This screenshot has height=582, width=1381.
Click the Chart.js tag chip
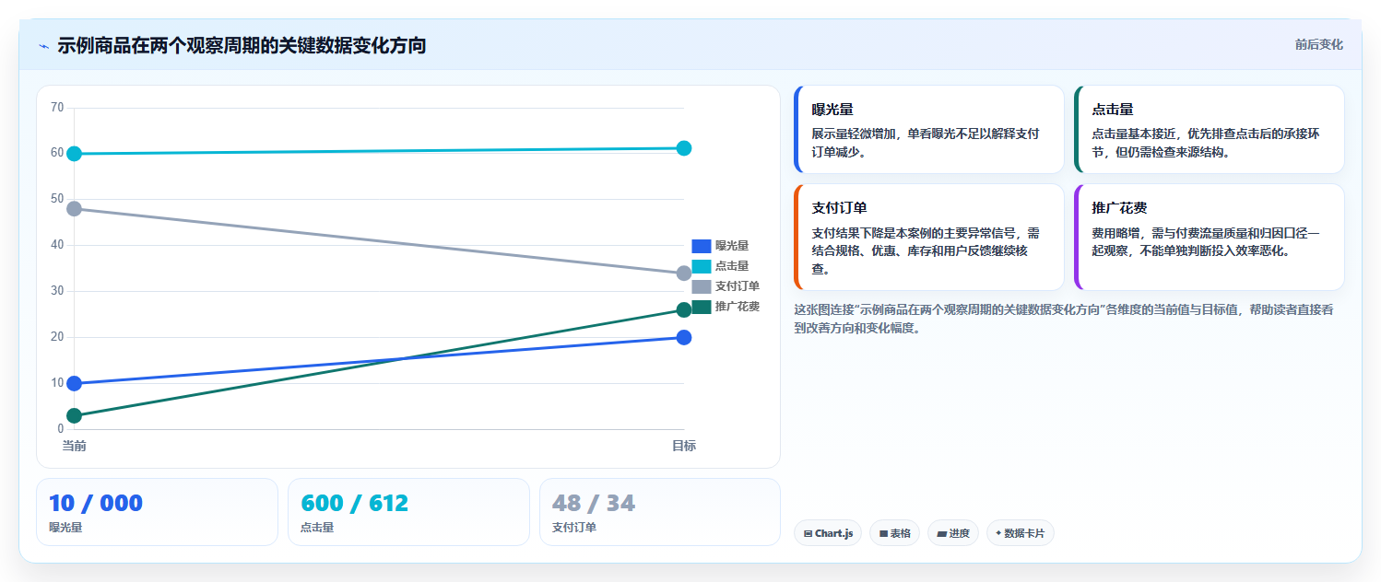pyautogui.click(x=828, y=533)
